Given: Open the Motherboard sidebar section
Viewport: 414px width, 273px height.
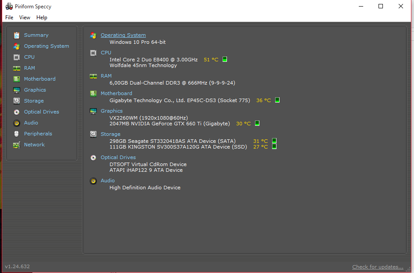Looking at the screenshot, I should (x=39, y=79).
